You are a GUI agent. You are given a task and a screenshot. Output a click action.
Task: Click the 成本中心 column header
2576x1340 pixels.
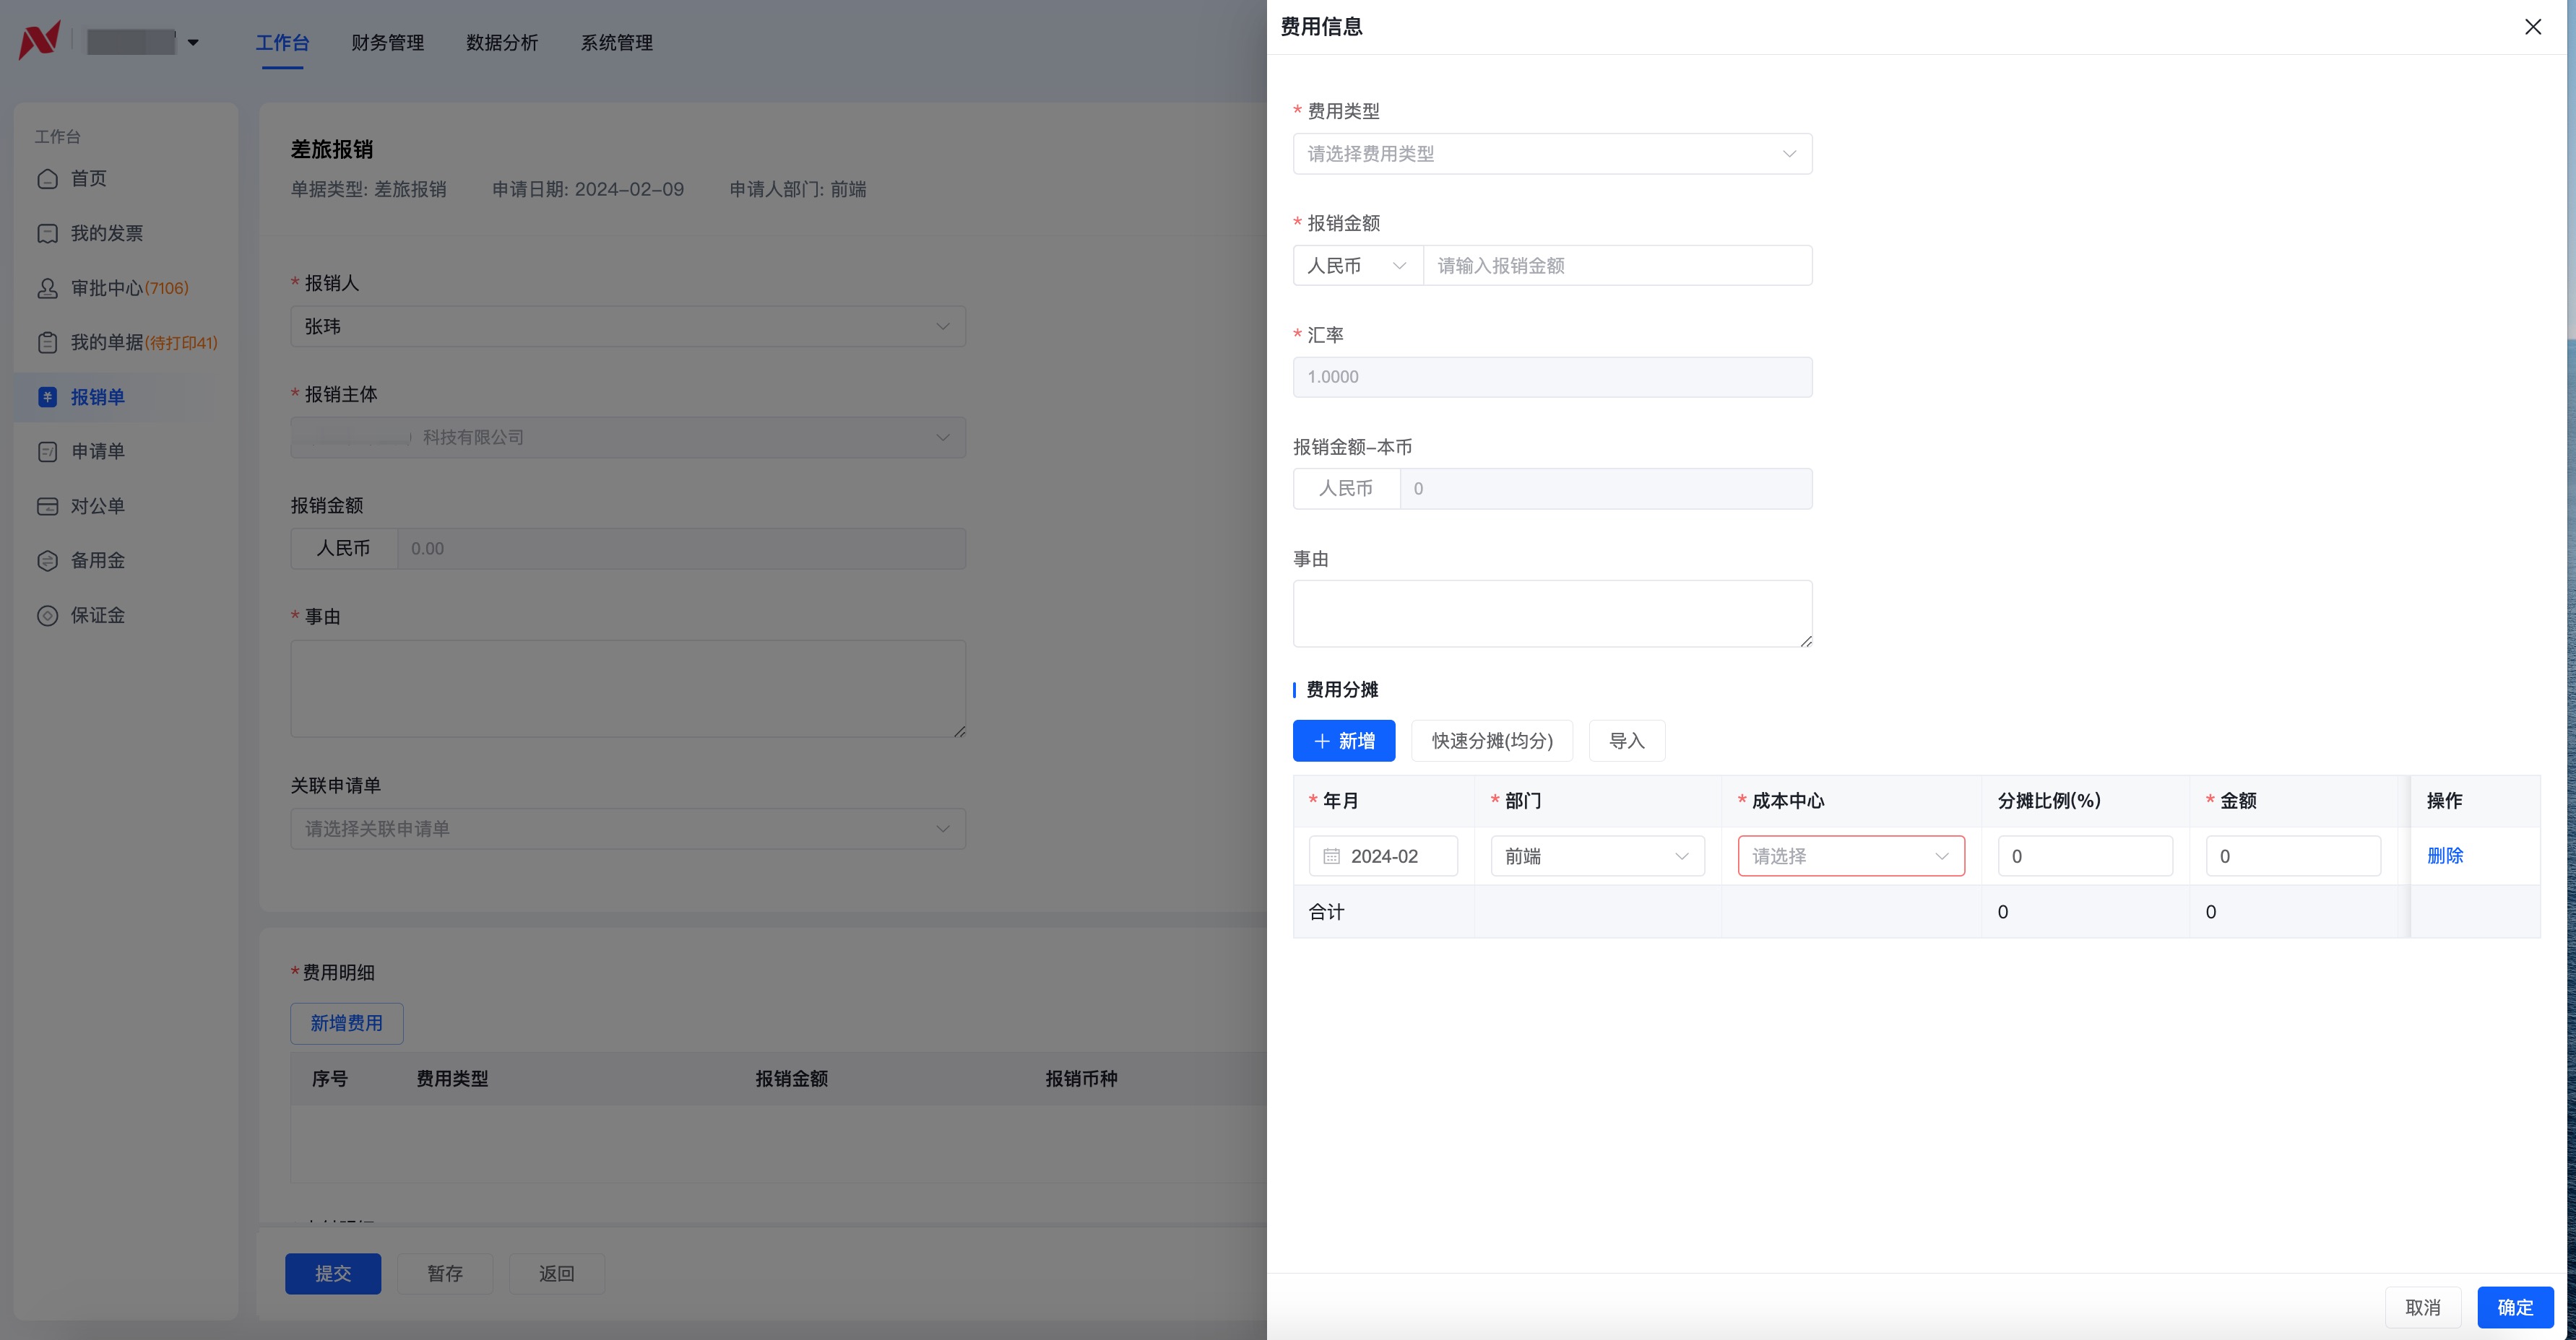pos(1788,801)
